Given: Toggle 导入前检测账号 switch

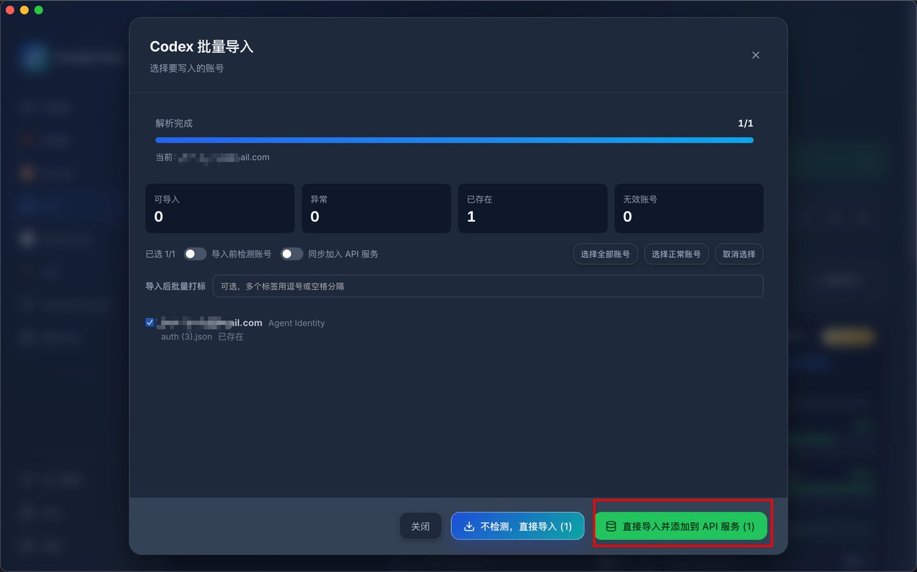Looking at the screenshot, I should click(x=195, y=254).
